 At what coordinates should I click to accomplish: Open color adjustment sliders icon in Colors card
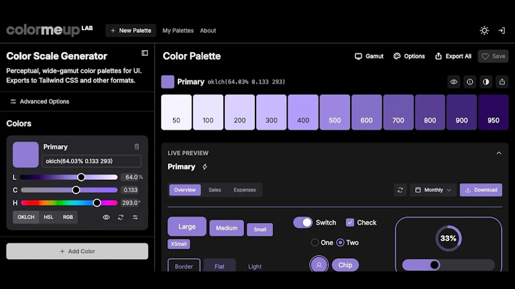[135, 217]
